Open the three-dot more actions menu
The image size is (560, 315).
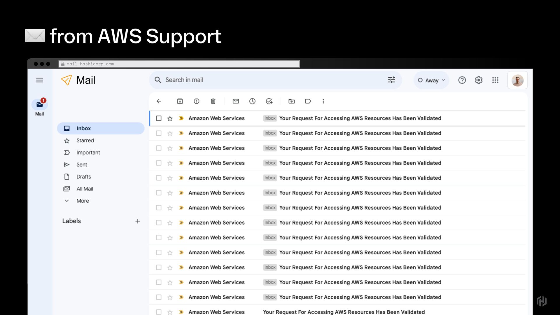(323, 101)
